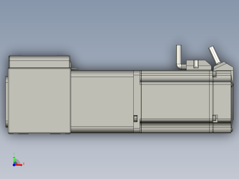Select the grooved motor body section
The image size is (239, 179).
(x=175, y=101)
